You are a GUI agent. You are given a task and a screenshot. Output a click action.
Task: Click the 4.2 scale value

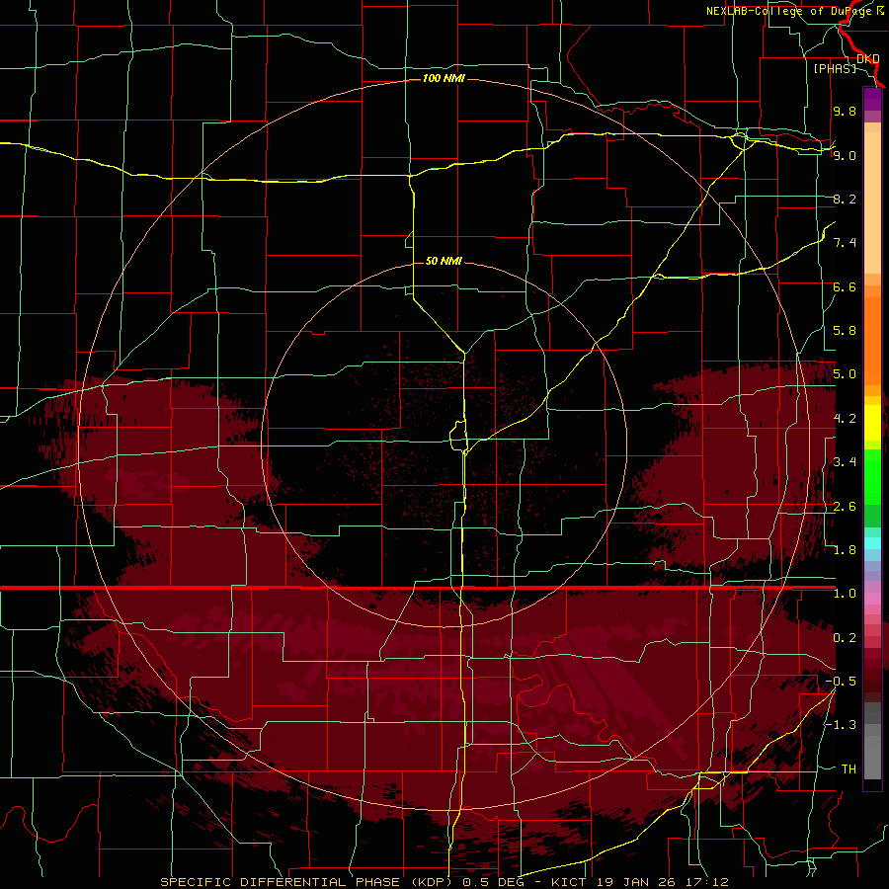click(x=845, y=419)
